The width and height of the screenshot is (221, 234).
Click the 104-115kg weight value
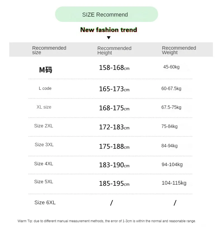coord(174,183)
